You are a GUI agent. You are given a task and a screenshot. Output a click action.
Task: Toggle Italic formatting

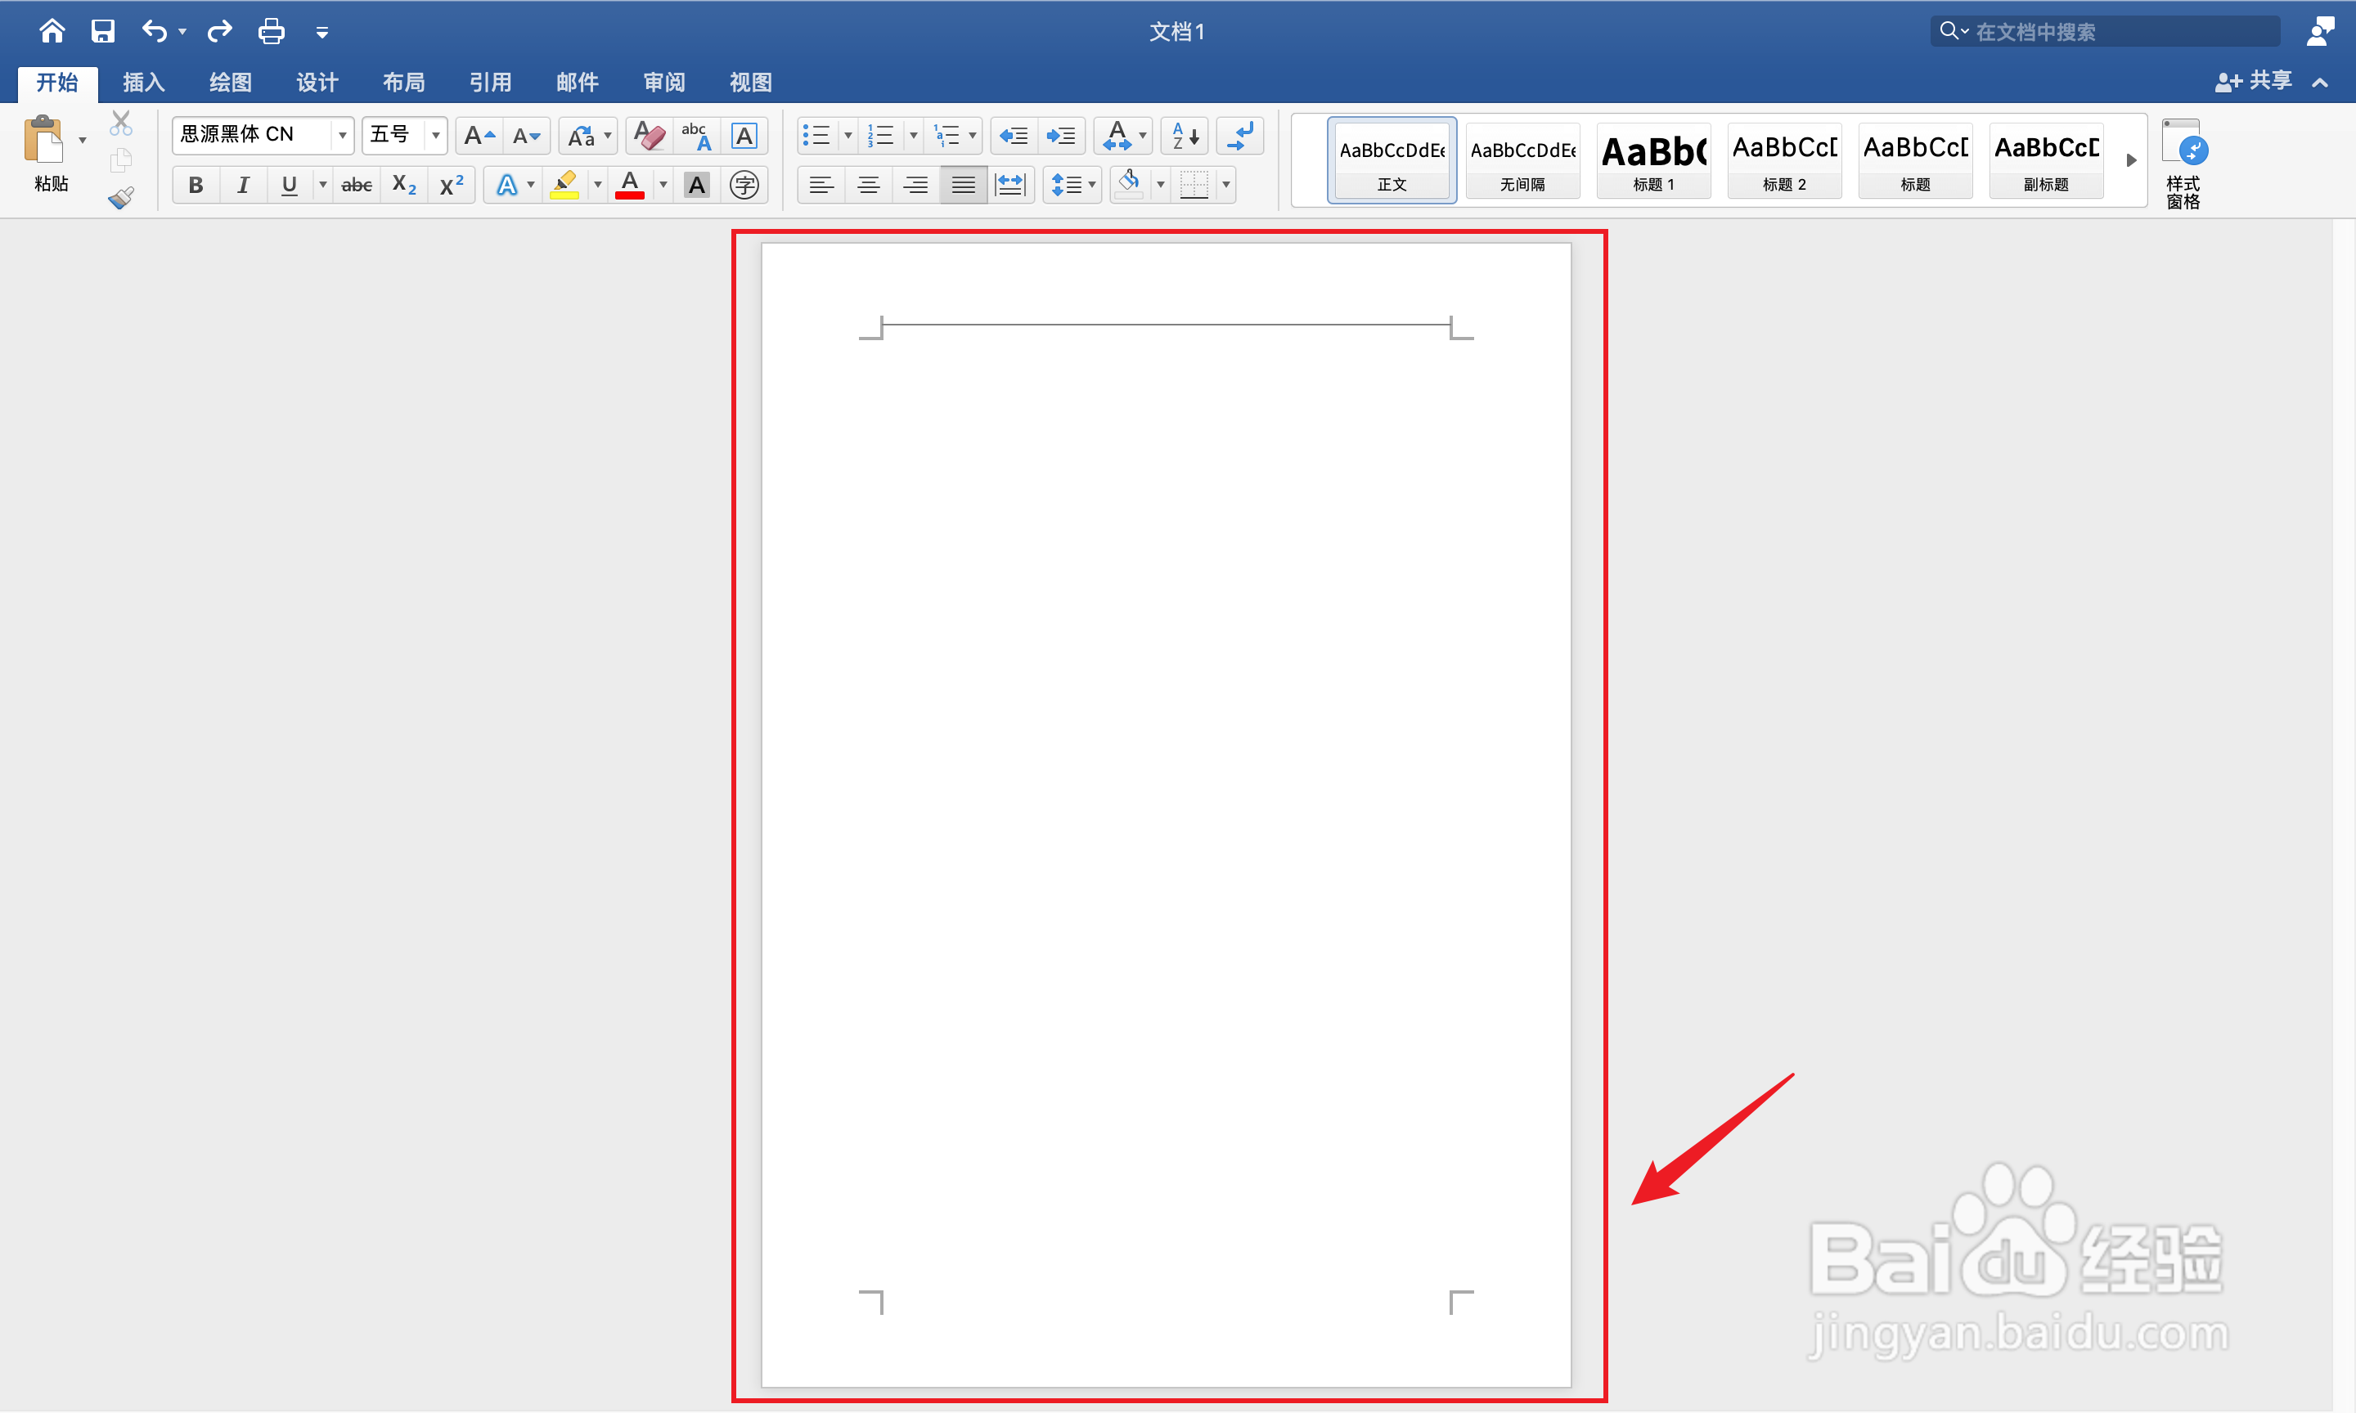tap(243, 185)
